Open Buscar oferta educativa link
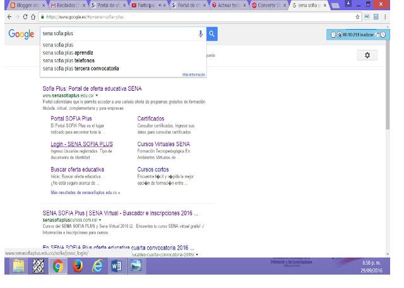 77,170
